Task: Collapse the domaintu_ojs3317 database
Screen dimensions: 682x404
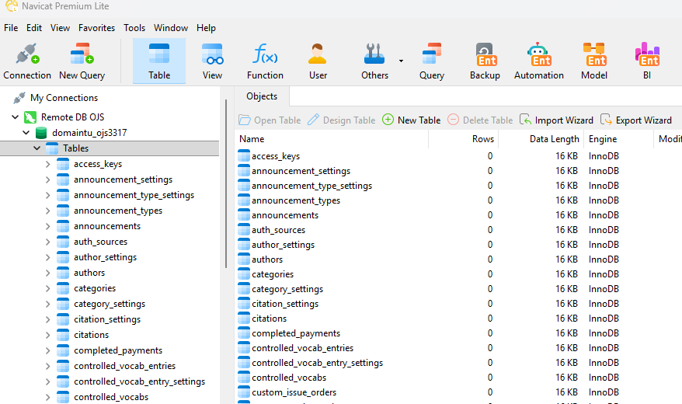Action: pyautogui.click(x=26, y=133)
